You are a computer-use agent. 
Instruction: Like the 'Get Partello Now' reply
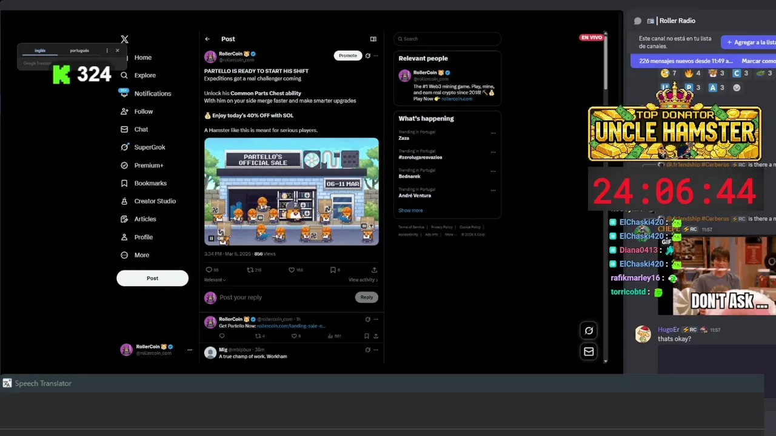(x=294, y=335)
